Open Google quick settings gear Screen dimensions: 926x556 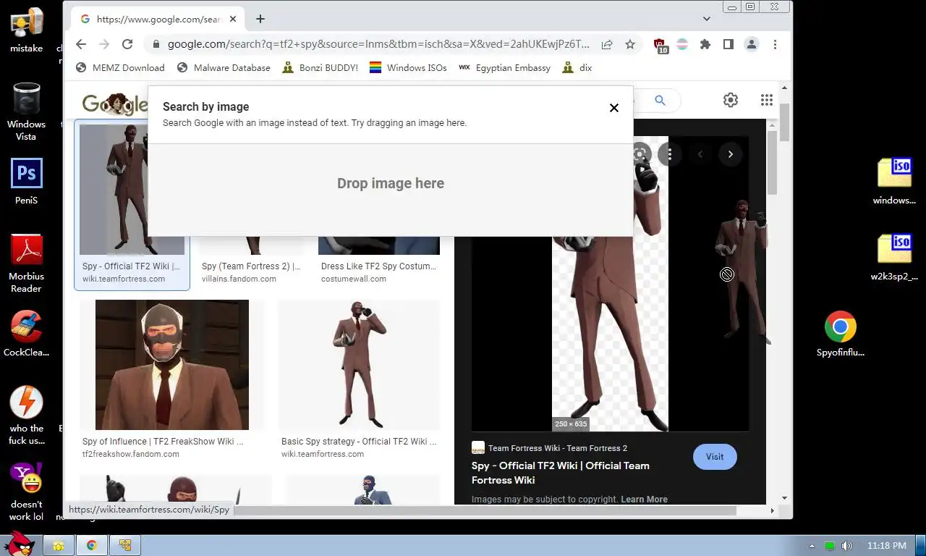pos(731,100)
